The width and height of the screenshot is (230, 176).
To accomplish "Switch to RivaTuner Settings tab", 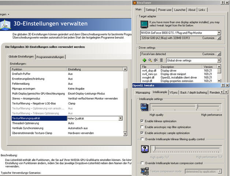I will 151,10.
